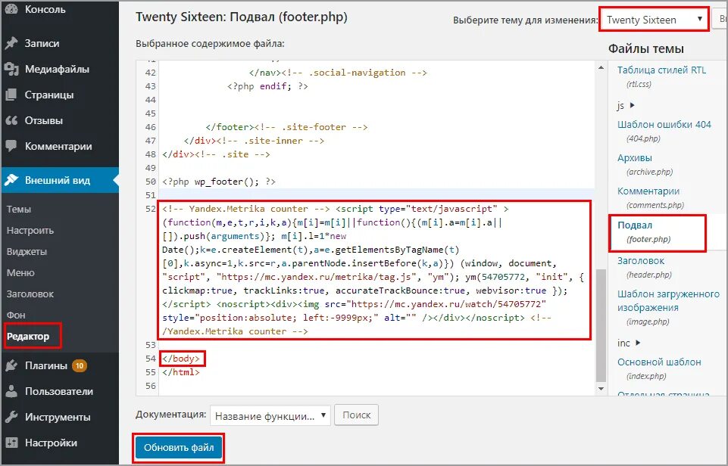Click the Консоль dashboard icon
Screen dimensions: 728x466
pos(11,8)
